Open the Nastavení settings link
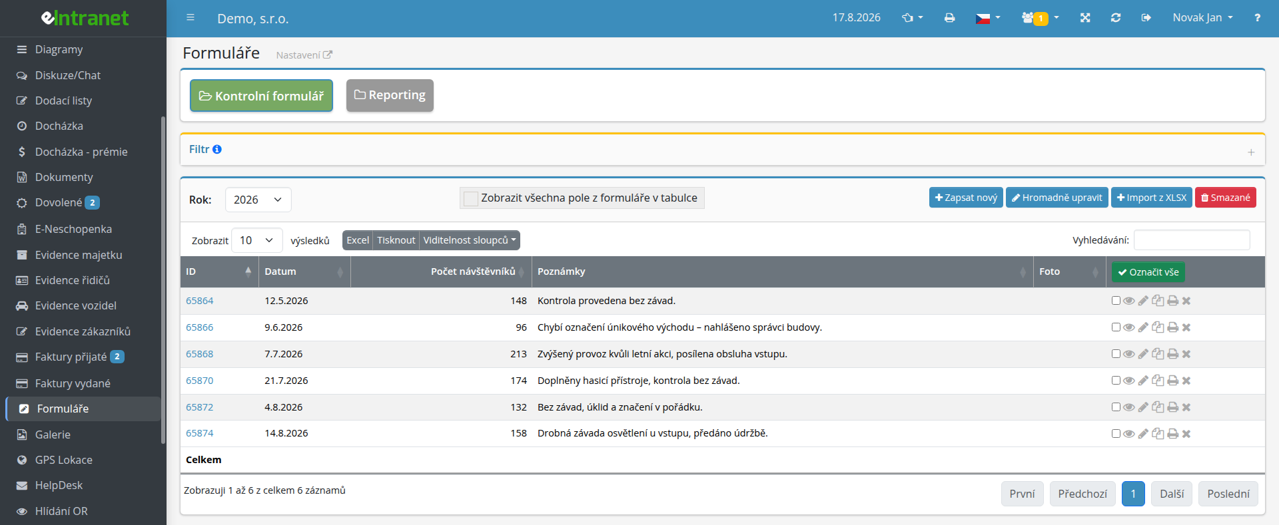This screenshot has height=525, width=1279. click(304, 55)
